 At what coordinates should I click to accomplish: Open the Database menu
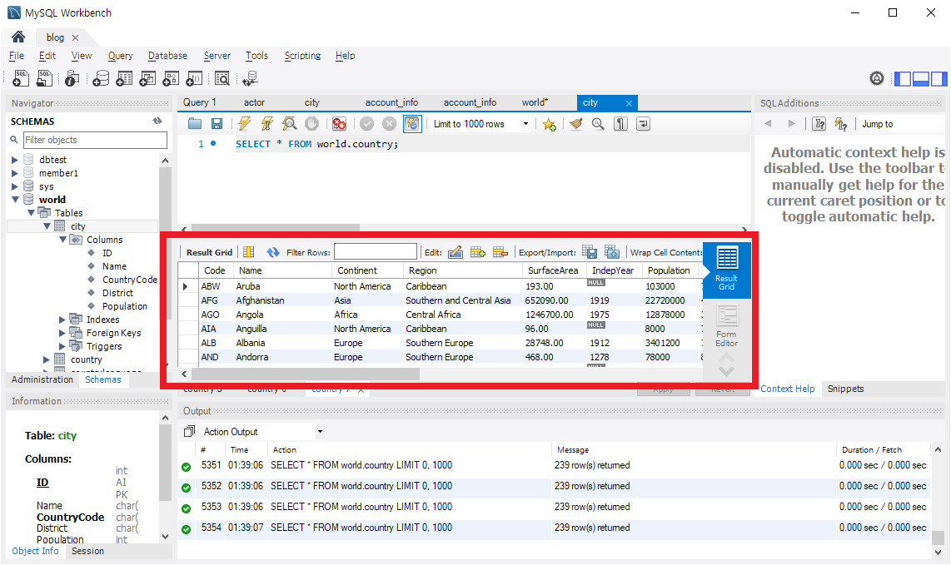pos(167,56)
